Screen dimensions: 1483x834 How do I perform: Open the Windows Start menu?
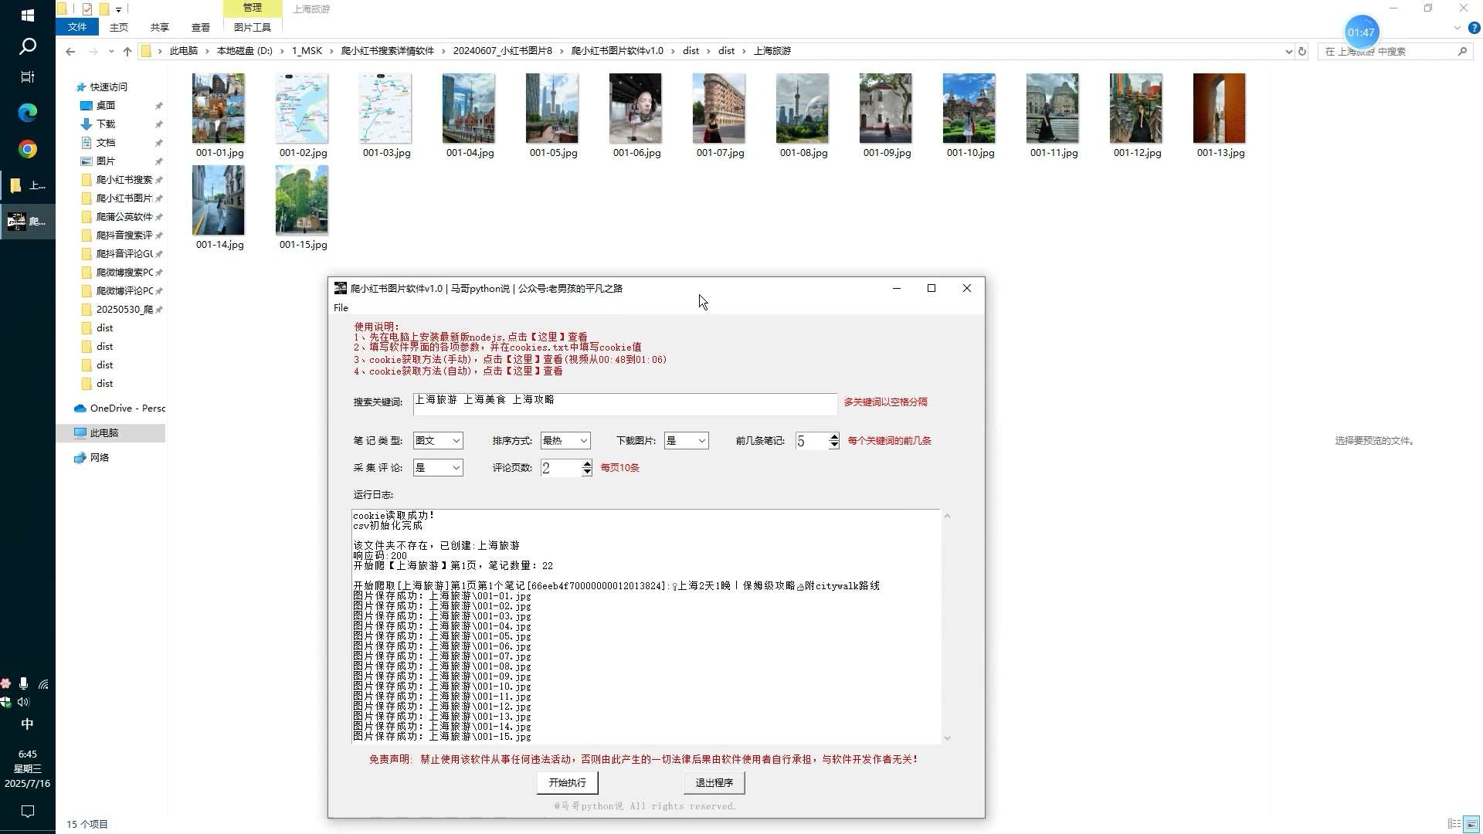tap(28, 15)
